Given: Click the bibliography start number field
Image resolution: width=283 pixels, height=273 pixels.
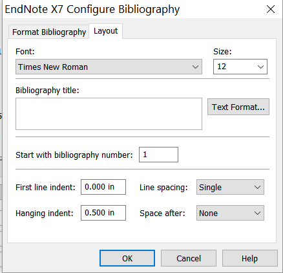Looking at the screenshot, I should click(158, 155).
